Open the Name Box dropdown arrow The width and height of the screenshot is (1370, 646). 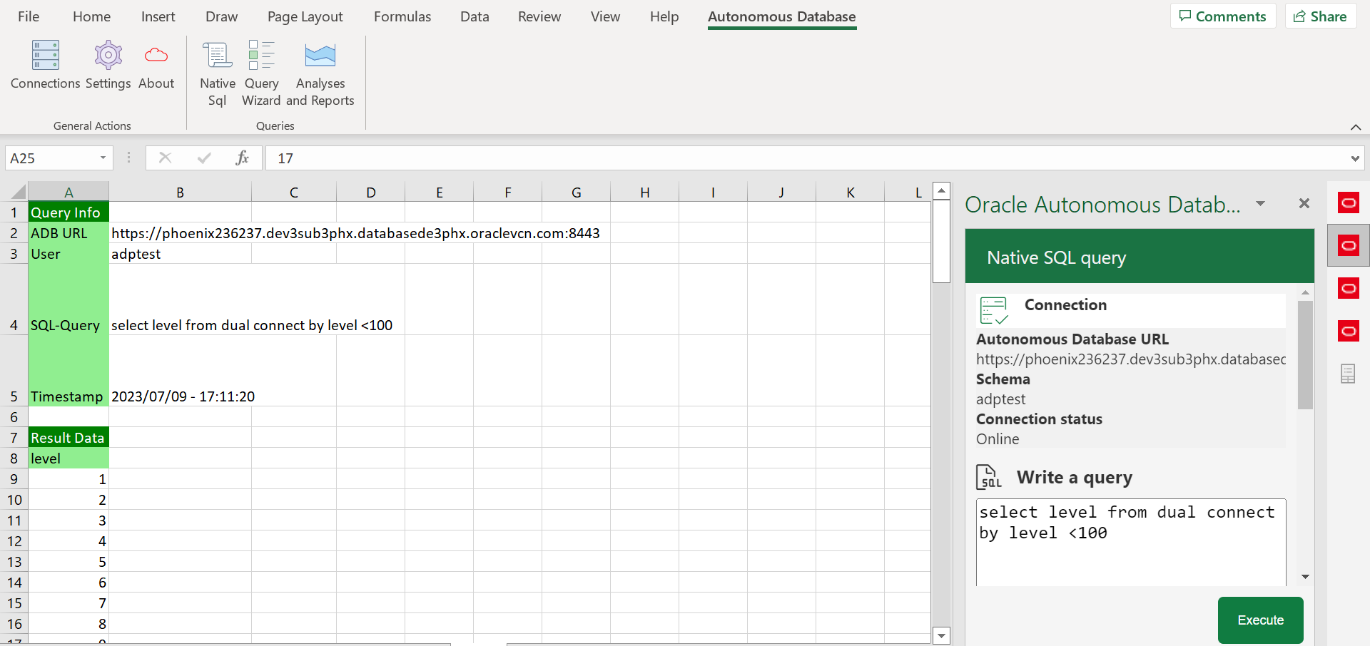coord(102,158)
